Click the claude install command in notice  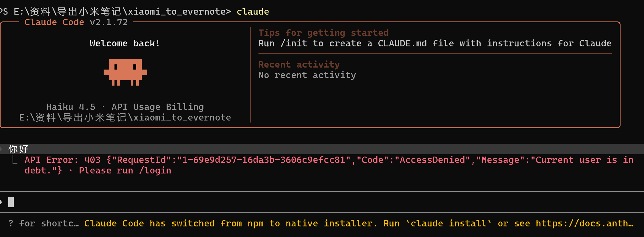point(449,223)
